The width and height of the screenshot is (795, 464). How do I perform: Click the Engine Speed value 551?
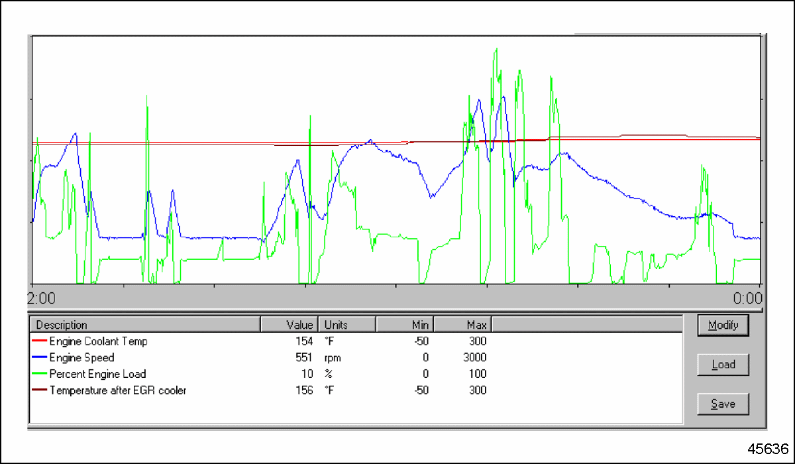pos(304,358)
